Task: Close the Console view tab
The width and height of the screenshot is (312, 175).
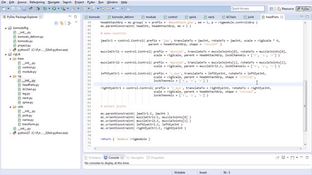Action: 122,157
